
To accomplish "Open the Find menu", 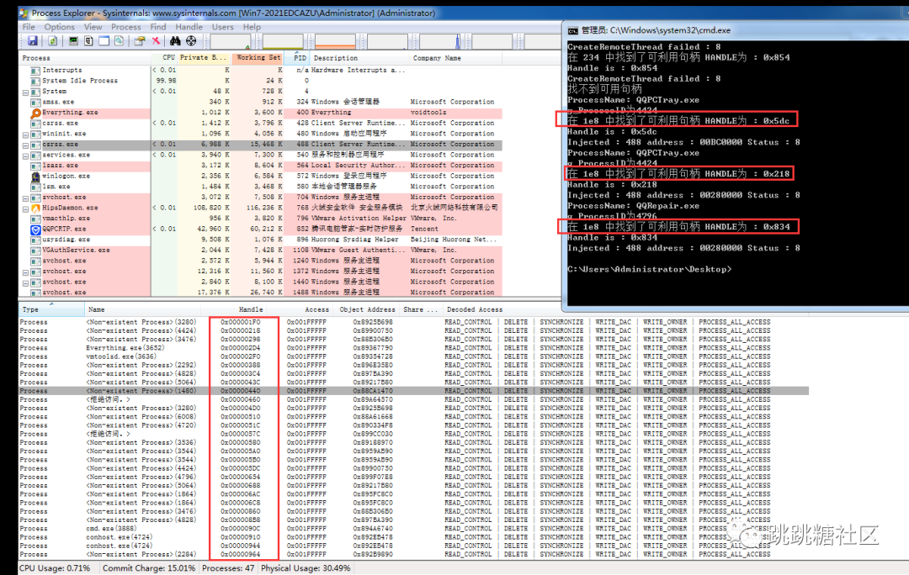I will [157, 27].
